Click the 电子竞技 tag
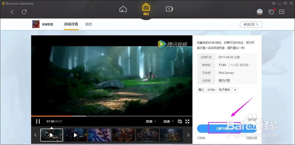Viewport: 295px width, 145px height. coord(224,90)
